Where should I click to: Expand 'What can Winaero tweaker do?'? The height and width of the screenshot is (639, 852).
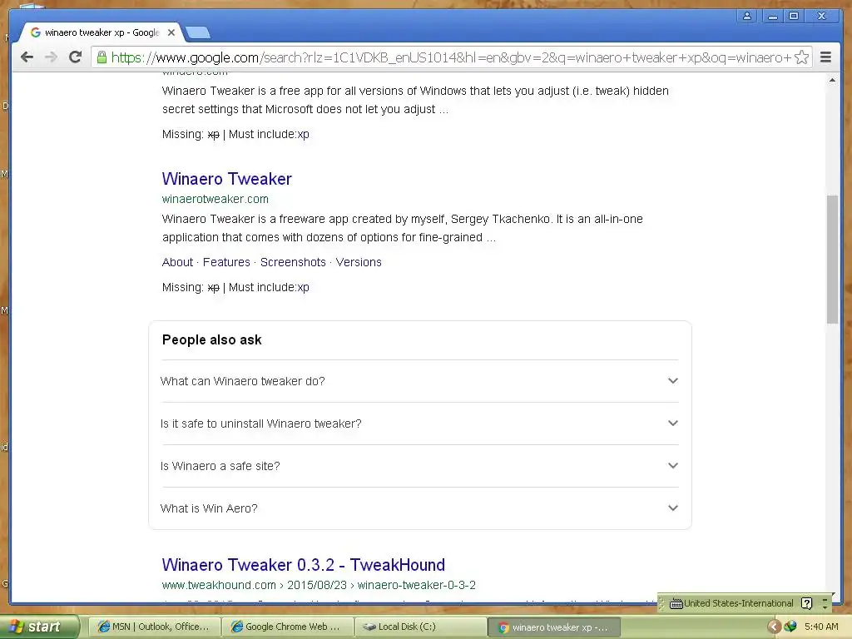(x=419, y=381)
